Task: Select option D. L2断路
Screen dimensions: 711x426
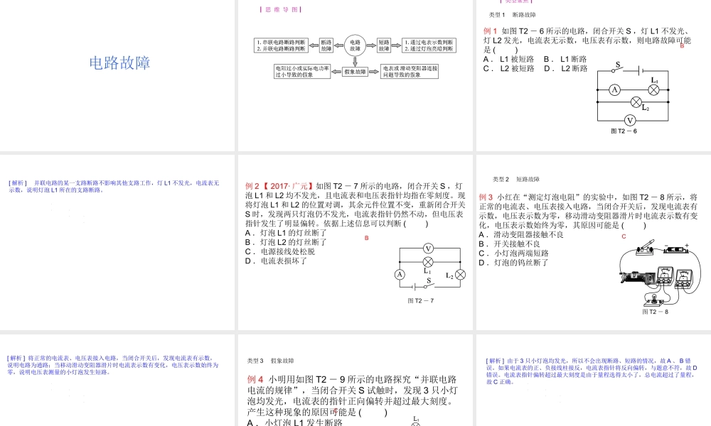Action: [x=566, y=69]
